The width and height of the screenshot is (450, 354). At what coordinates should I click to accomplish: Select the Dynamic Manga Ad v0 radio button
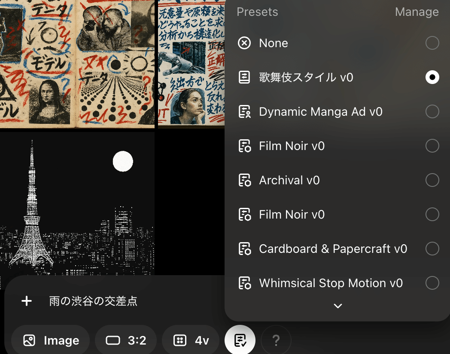432,112
